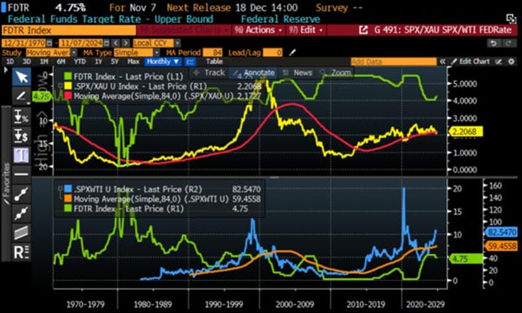Click the end date field 11/07/2024
This screenshot has width=522, height=313.
81,43
